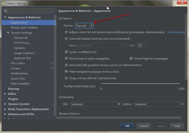Viewport: 189px width, 133px height.
Task: Open the How it works link
Action: [176, 32]
